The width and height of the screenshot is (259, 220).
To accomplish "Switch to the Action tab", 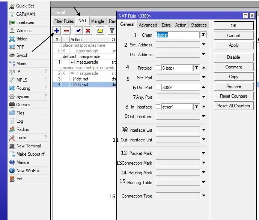I will (x=181, y=25).
